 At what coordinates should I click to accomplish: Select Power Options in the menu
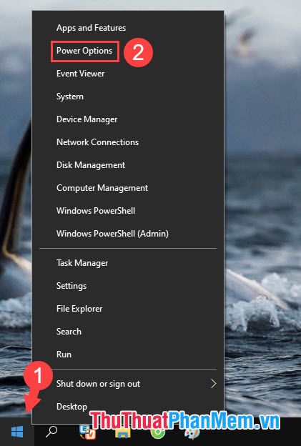point(128,51)
